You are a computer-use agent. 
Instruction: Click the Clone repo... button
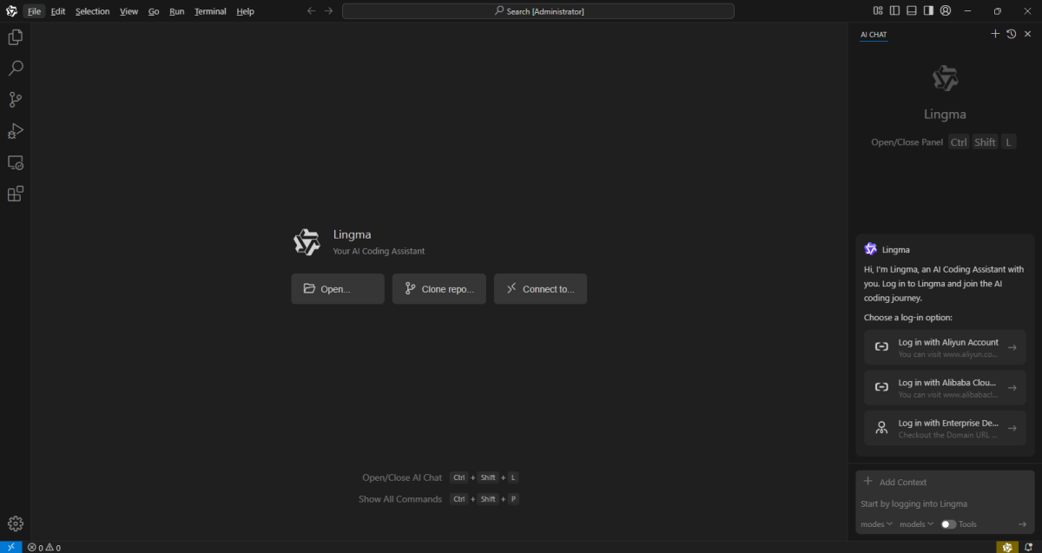439,289
